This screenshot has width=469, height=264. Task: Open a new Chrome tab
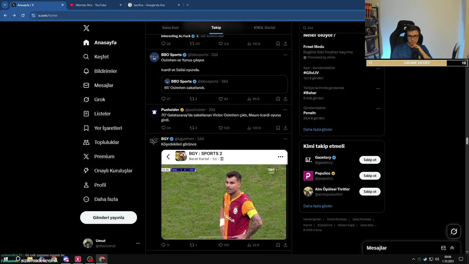point(188,5)
